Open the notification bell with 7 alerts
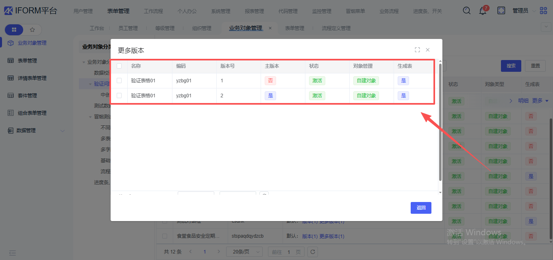Screen dimensions: 553x260 pos(483,11)
